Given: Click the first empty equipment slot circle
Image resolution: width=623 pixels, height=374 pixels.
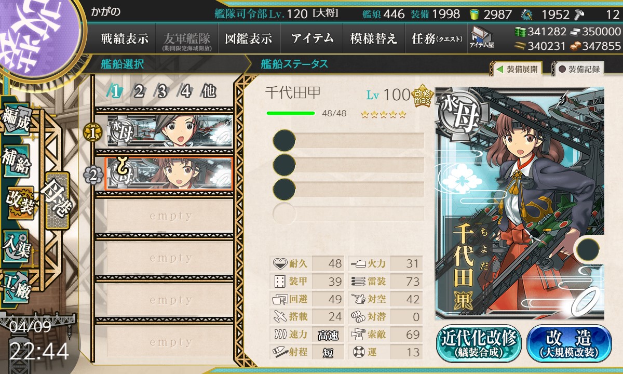Looking at the screenshot, I should coord(284,141).
